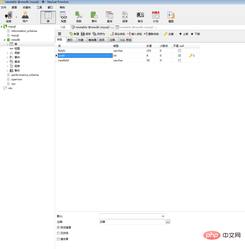
Task: Open the default value (默认) dropdown
Action: pyautogui.click(x=163, y=216)
